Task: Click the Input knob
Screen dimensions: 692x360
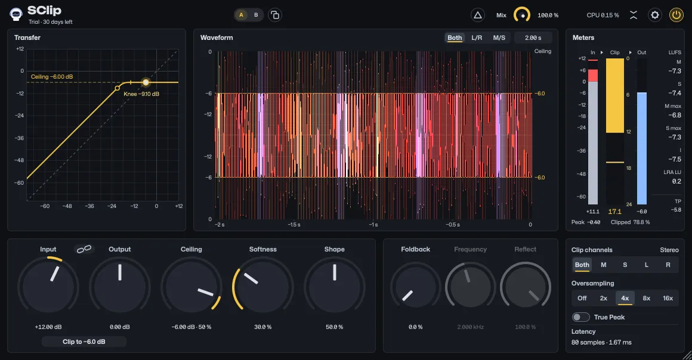Action: [x=48, y=287]
